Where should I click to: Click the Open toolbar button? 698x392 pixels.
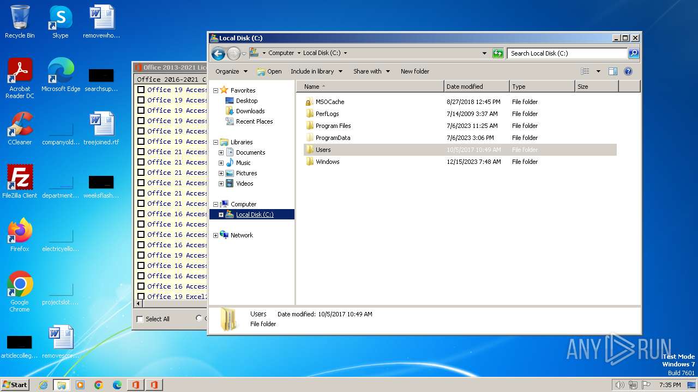269,71
